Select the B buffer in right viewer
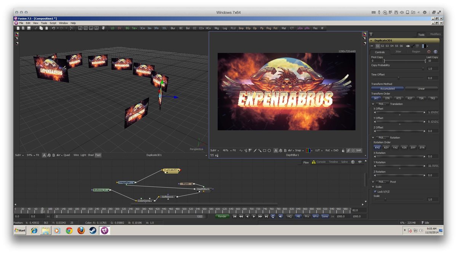The image size is (457, 254). coord(285,151)
